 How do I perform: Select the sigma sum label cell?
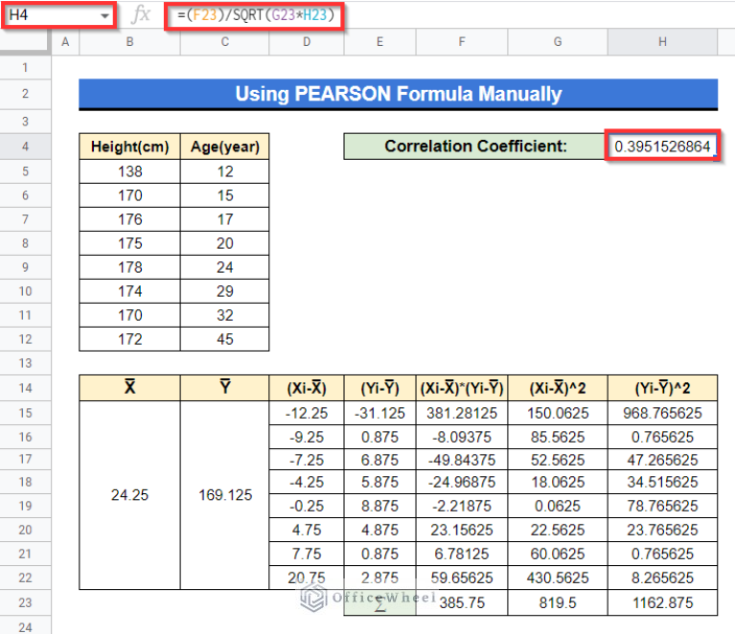(379, 602)
